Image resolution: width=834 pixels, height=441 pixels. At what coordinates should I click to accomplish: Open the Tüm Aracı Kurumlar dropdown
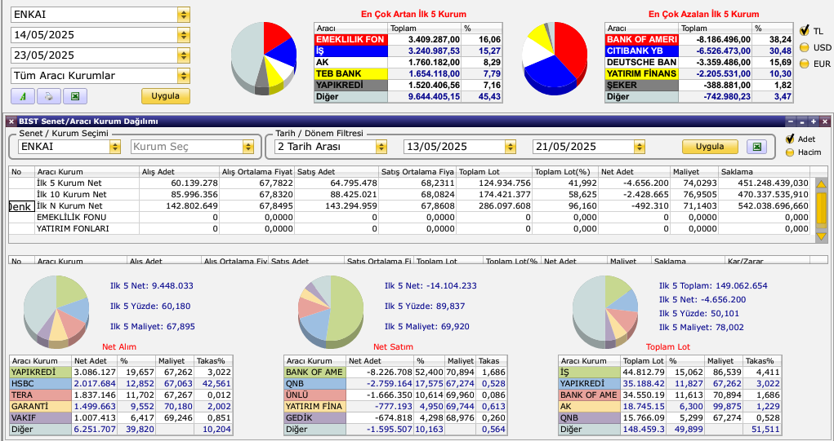point(184,75)
